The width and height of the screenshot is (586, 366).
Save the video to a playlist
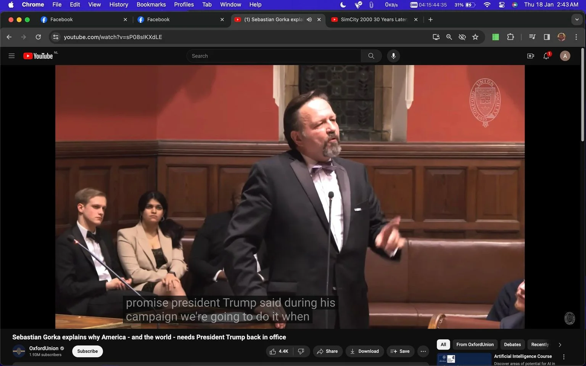pyautogui.click(x=400, y=352)
